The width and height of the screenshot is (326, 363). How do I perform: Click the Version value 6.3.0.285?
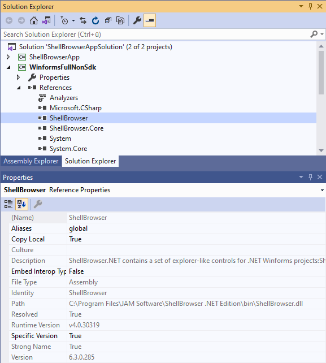[82, 357]
